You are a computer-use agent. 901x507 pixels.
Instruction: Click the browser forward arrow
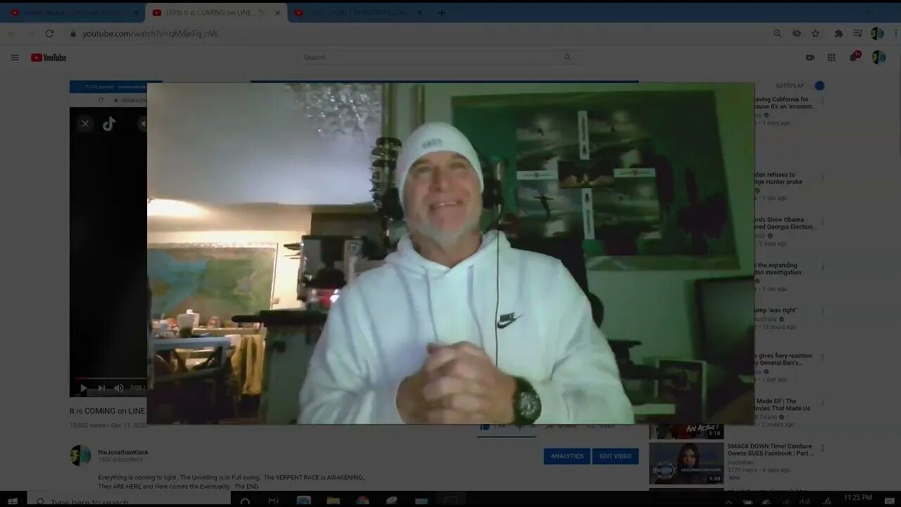30,33
